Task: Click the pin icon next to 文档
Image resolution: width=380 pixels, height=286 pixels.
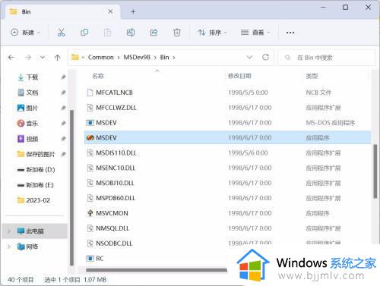Action: tap(63, 93)
